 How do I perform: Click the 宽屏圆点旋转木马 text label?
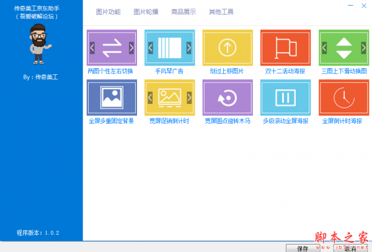tap(228, 121)
